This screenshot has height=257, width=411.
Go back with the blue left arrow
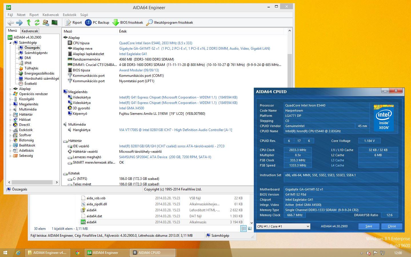(x=11, y=23)
